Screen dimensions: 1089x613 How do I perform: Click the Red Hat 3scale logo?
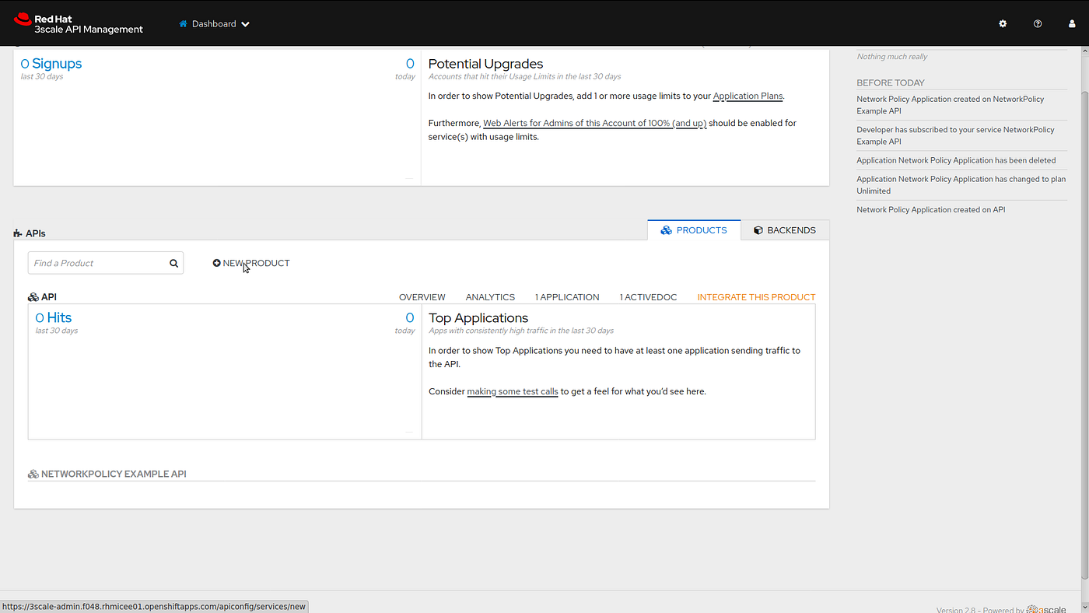79,23
